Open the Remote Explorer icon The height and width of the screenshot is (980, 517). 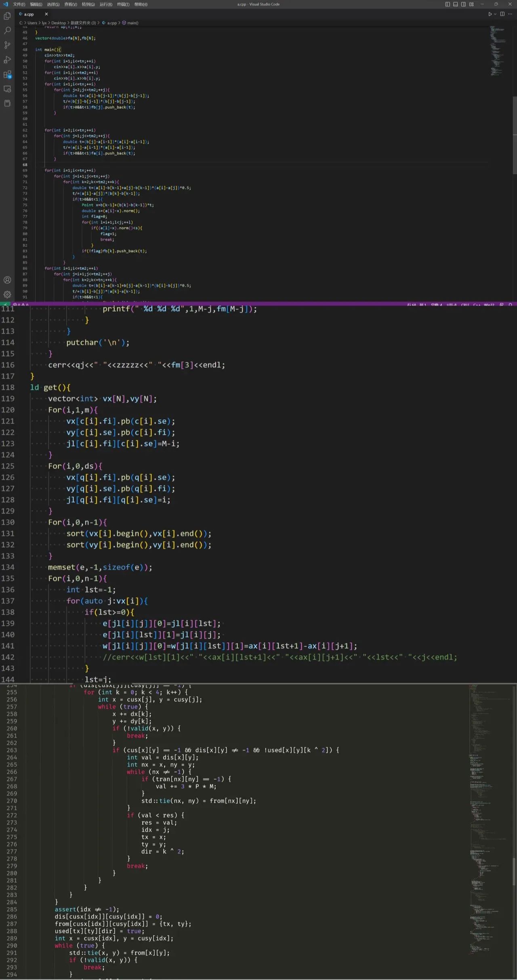pyautogui.click(x=7, y=89)
